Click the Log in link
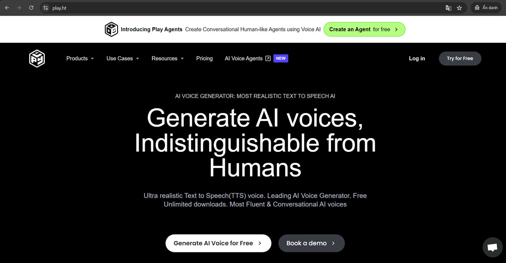This screenshot has width=506, height=263. click(x=417, y=59)
